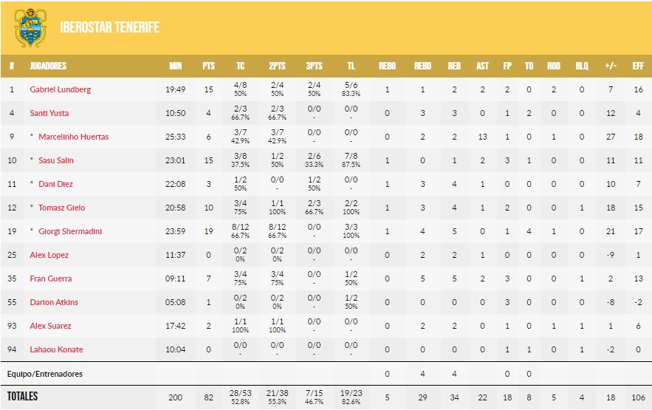Open Gabriel Lundberg's player page
The height and width of the screenshot is (410, 652).
pos(60,89)
